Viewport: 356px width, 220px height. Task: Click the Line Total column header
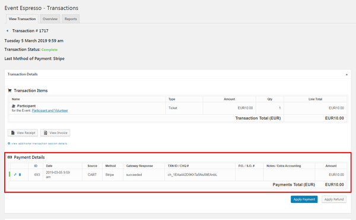click(x=316, y=99)
